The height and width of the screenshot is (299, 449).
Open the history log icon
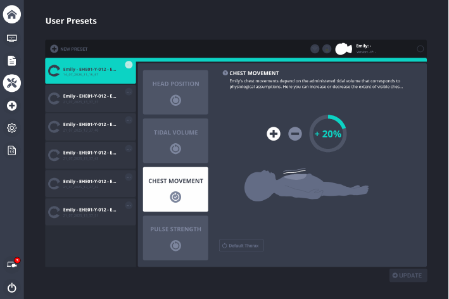[x=12, y=150]
